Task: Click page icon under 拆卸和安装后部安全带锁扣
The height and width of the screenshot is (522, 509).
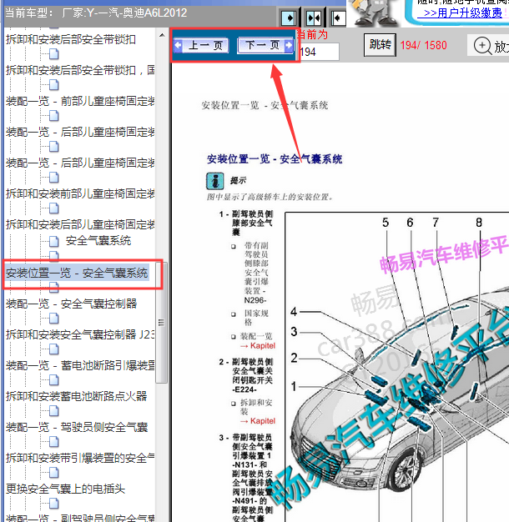Action: click(54, 54)
